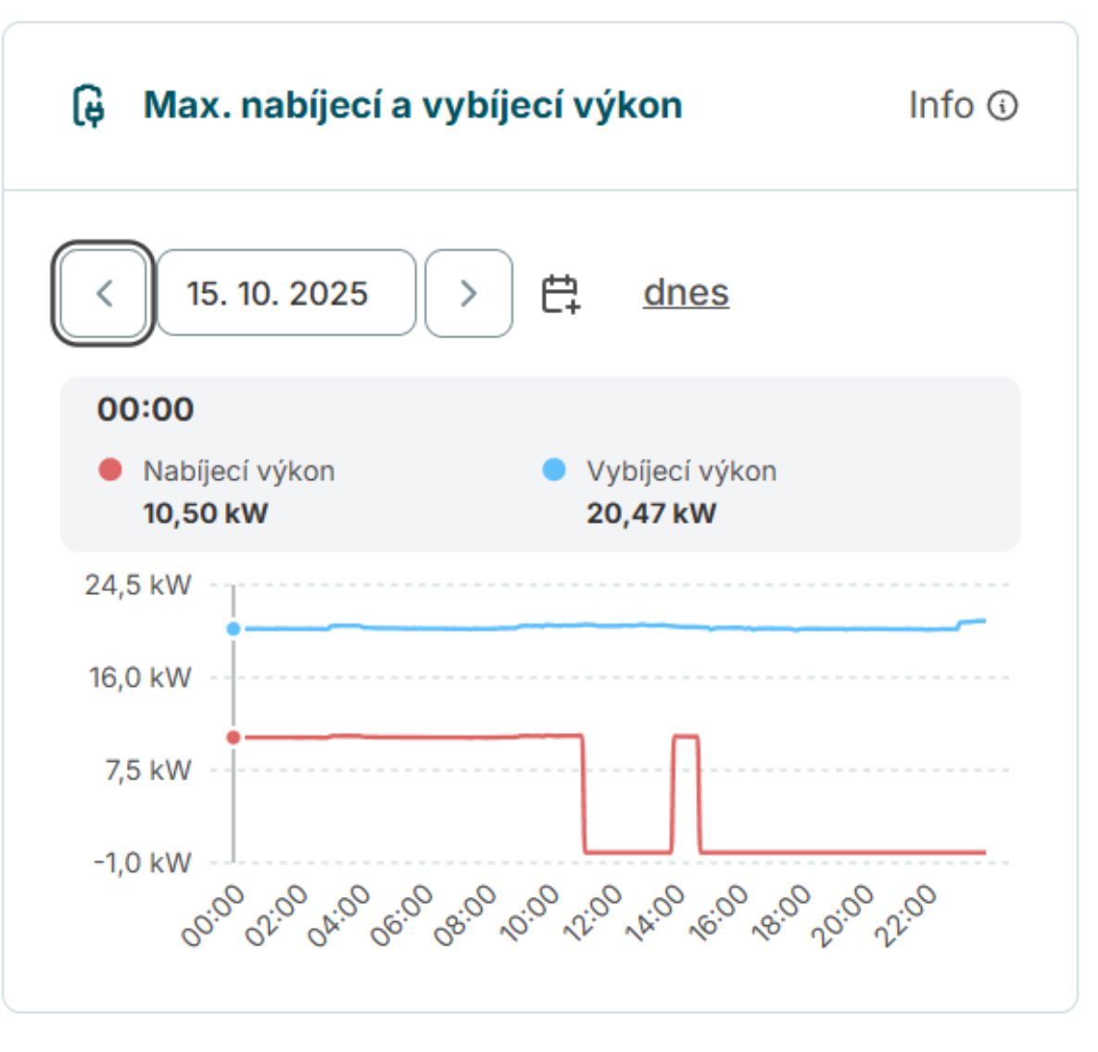Click the 22:00 label on time axis

pos(906,914)
